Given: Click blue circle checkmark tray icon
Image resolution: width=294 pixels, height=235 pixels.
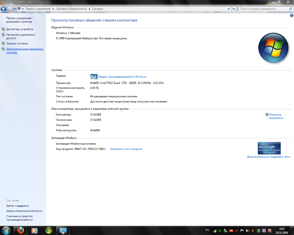Looking at the screenshot, I should click(259, 231).
